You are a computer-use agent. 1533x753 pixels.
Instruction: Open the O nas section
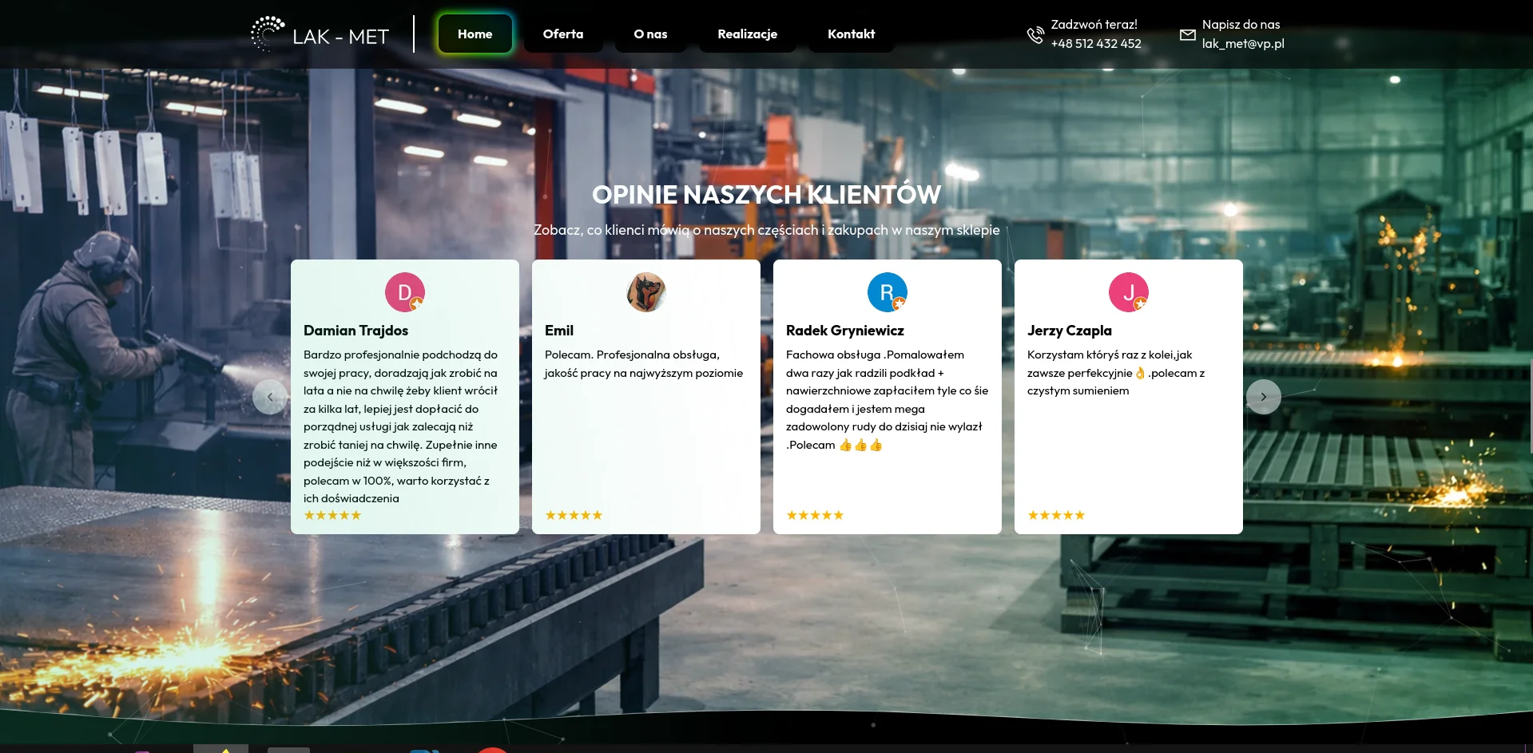650,34
